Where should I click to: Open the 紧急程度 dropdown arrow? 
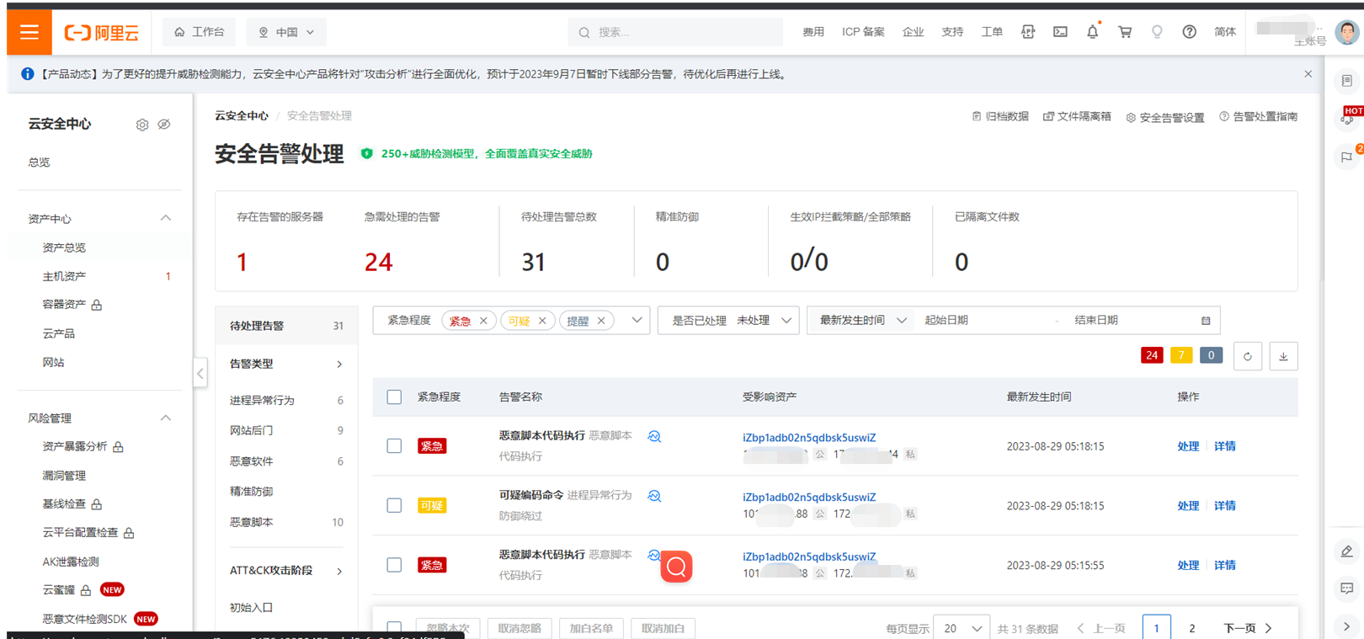[x=637, y=320]
